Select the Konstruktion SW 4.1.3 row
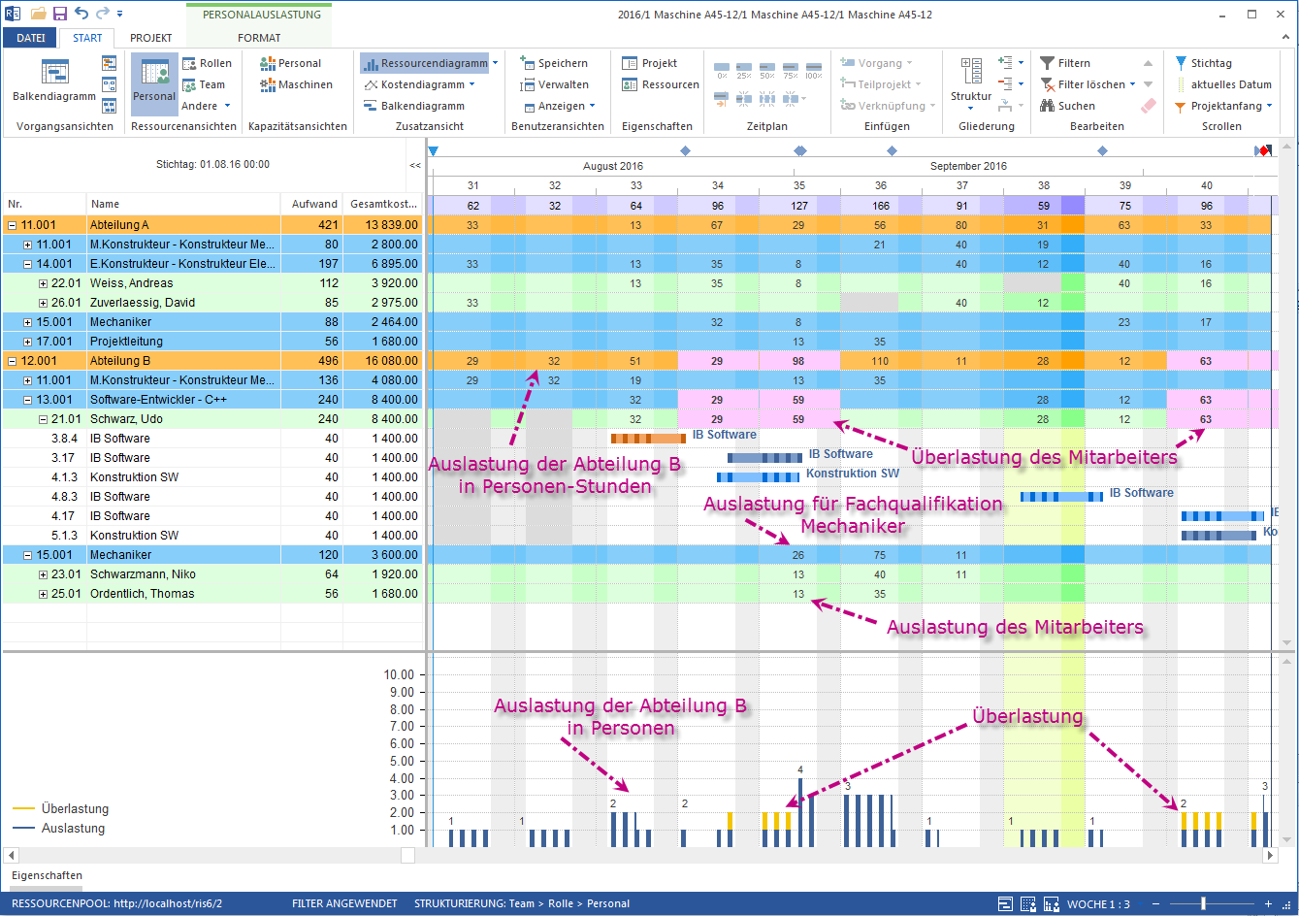Viewport: 1299px width, 916px height. (212, 477)
